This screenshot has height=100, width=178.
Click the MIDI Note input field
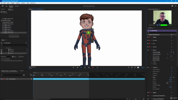(x=9, y=57)
